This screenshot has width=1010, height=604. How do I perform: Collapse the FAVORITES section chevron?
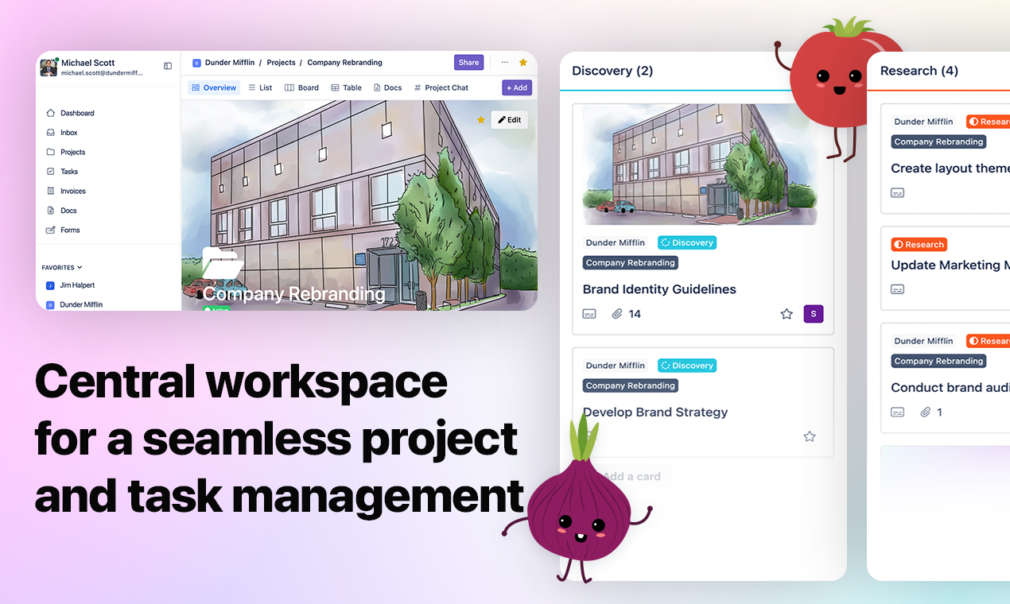(80, 268)
